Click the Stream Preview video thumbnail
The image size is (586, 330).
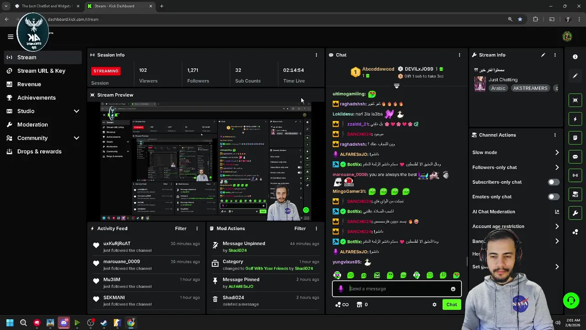coord(206,161)
